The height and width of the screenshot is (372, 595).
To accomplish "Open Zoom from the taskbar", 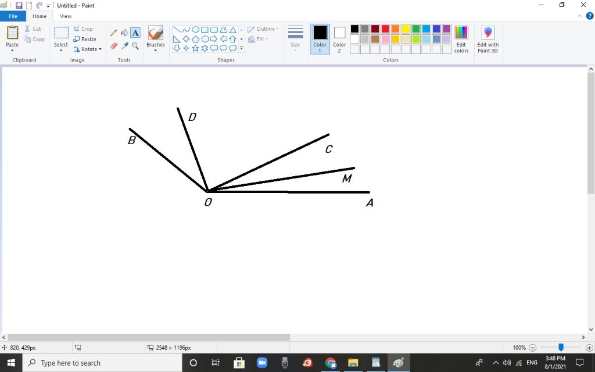I will click(262, 363).
